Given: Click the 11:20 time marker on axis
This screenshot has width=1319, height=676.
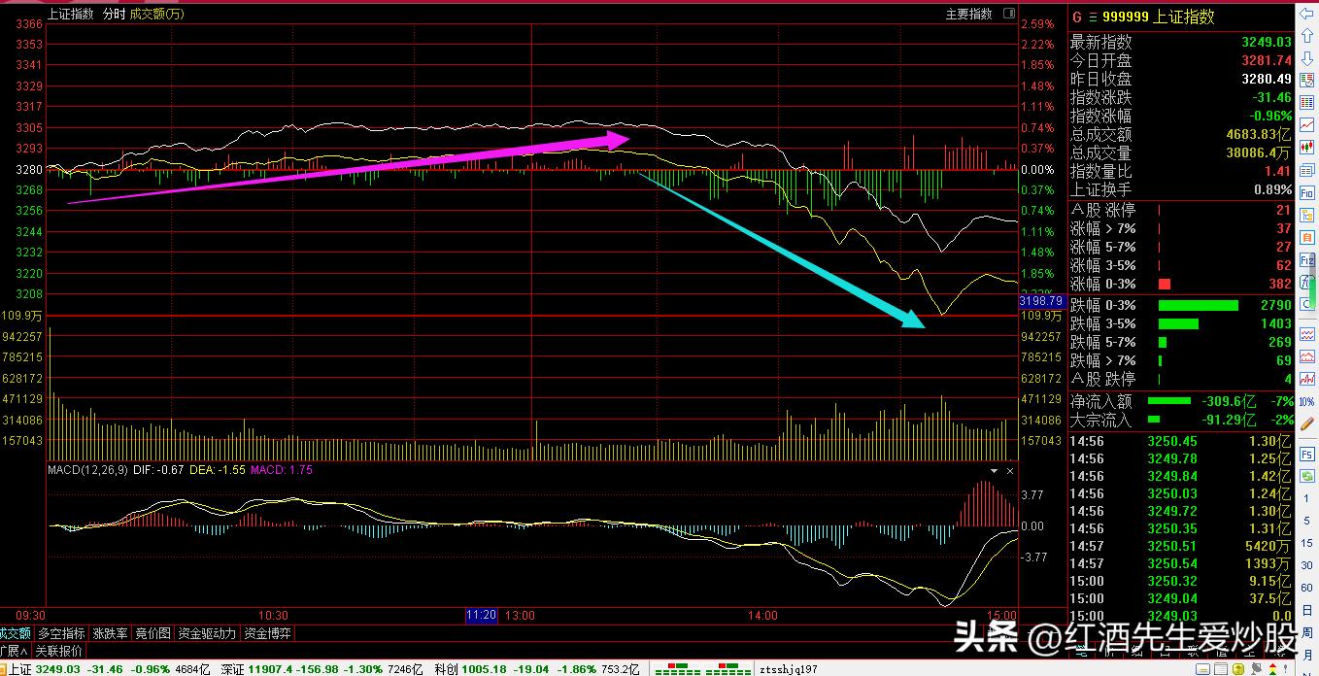Looking at the screenshot, I should [481, 615].
